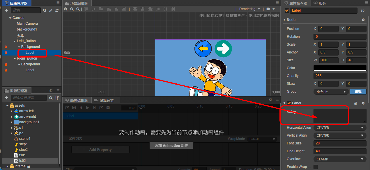Click the Add Property button
Viewport: 370px width, 170px height.
(x=100, y=150)
